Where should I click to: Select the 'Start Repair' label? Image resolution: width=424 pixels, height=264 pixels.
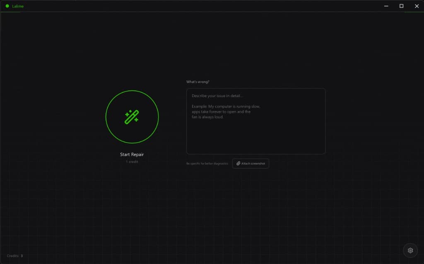point(132,155)
